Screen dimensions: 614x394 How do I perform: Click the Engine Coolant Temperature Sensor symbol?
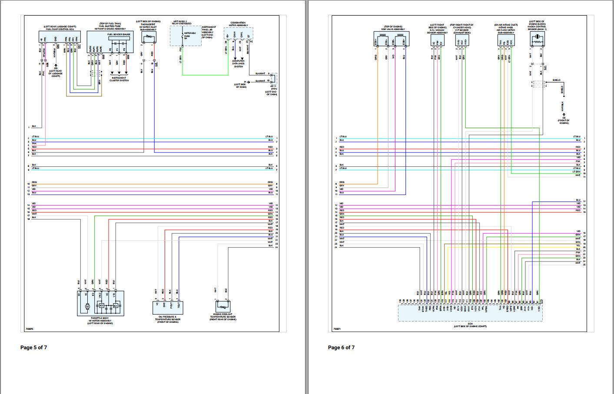click(x=223, y=307)
